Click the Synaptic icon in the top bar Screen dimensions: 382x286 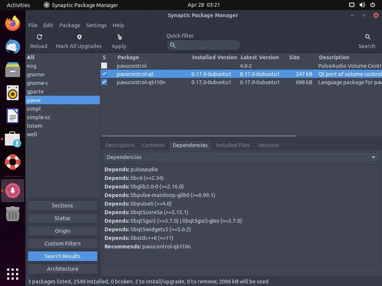[46, 5]
